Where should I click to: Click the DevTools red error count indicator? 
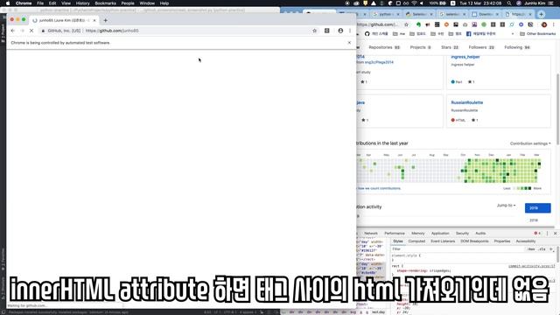(x=537, y=234)
